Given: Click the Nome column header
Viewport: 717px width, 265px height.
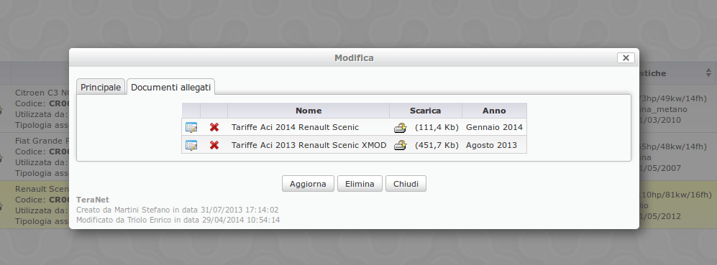Looking at the screenshot, I should point(309,111).
